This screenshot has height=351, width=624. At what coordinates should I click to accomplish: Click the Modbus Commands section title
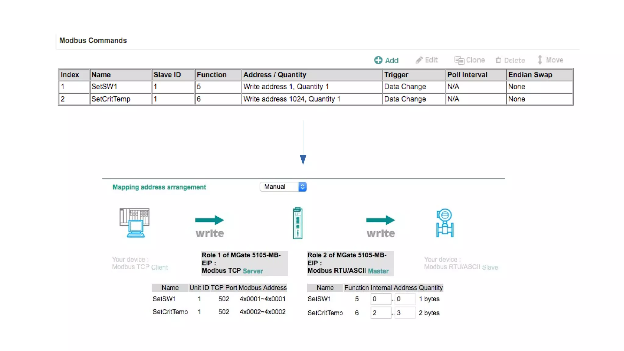click(x=93, y=40)
